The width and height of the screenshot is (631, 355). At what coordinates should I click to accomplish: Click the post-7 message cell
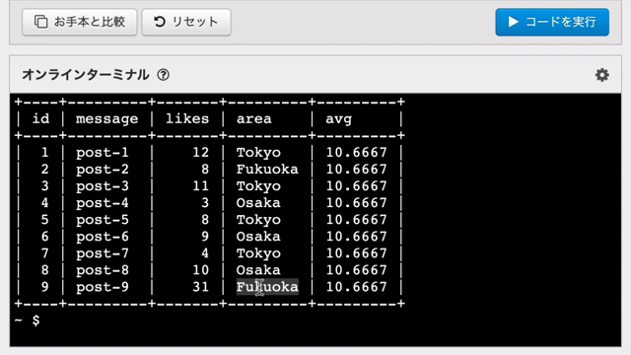103,253
